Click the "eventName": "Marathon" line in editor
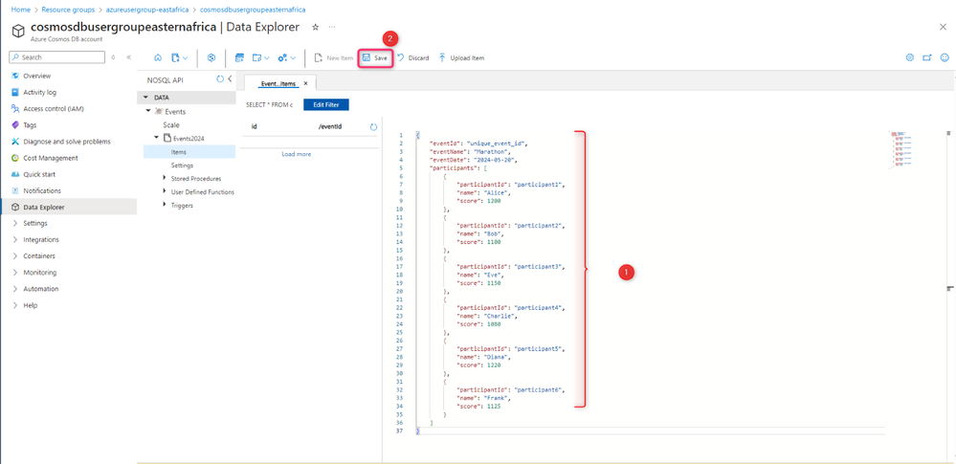This screenshot has width=956, height=464. (x=469, y=151)
